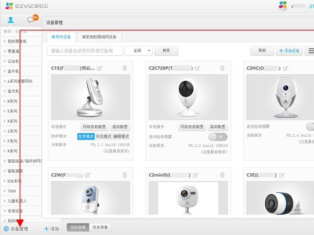Expand the X系列 group
Image resolution: width=314 pixels, height=235 pixels.
(x=4, y=111)
